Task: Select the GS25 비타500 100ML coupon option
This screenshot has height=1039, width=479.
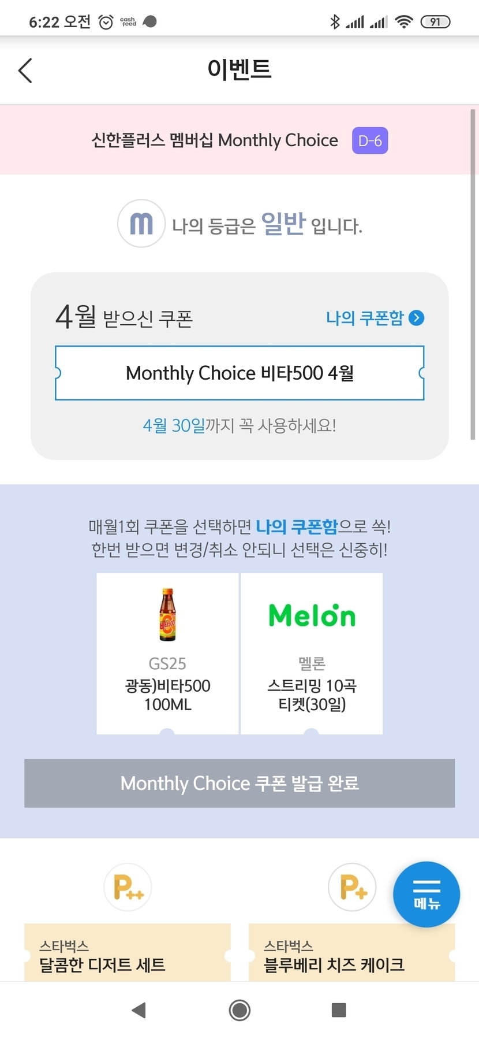Action: [x=167, y=654]
